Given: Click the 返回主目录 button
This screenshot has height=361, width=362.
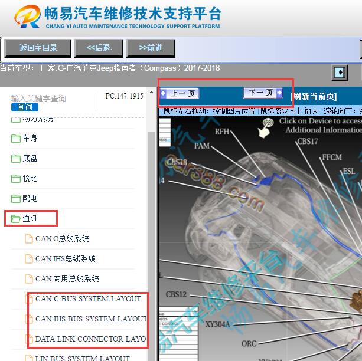Looking at the screenshot, I should coord(38,48).
